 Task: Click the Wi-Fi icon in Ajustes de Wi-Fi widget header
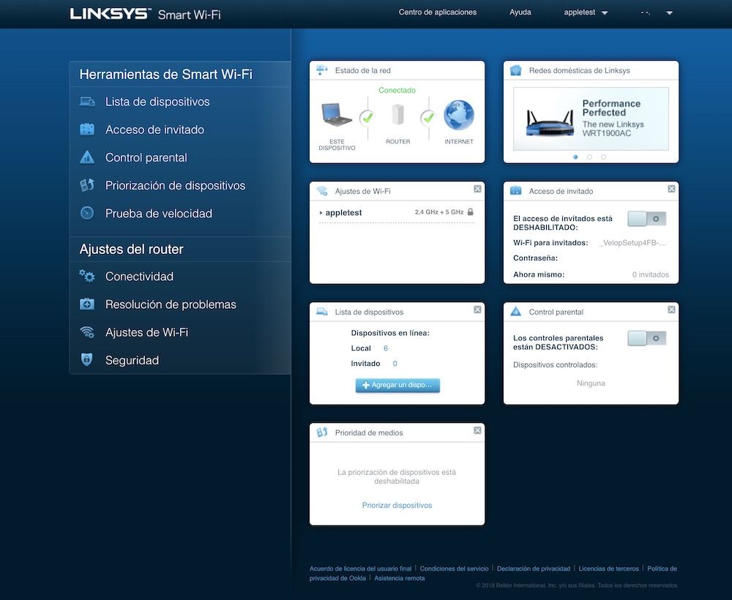click(x=322, y=191)
